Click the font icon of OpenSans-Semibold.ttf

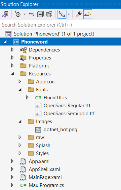[x=38, y=114]
